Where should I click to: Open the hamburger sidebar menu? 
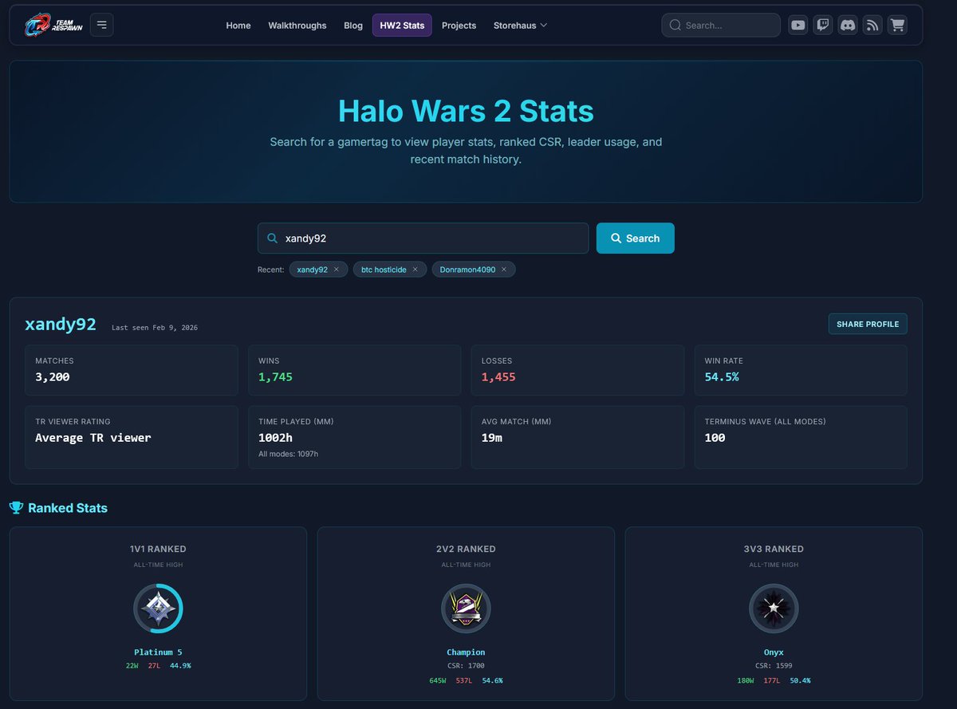click(x=101, y=25)
